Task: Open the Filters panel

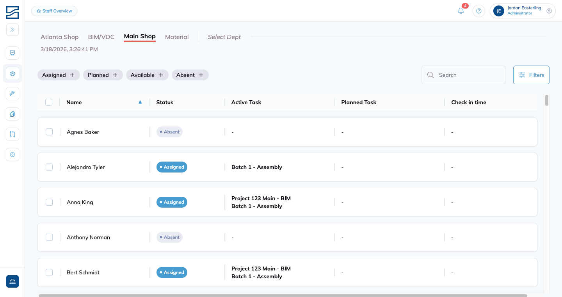Action: pyautogui.click(x=531, y=75)
